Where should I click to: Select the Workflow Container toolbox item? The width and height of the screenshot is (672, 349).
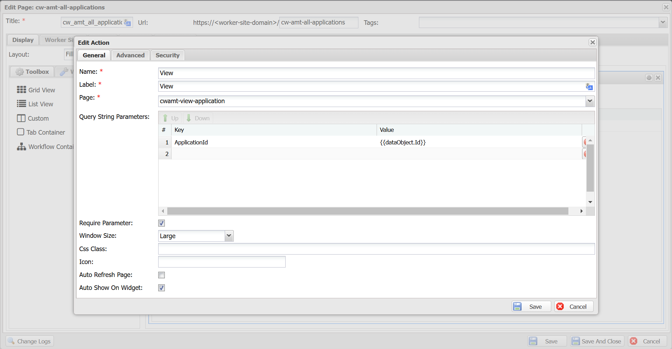[x=45, y=147]
